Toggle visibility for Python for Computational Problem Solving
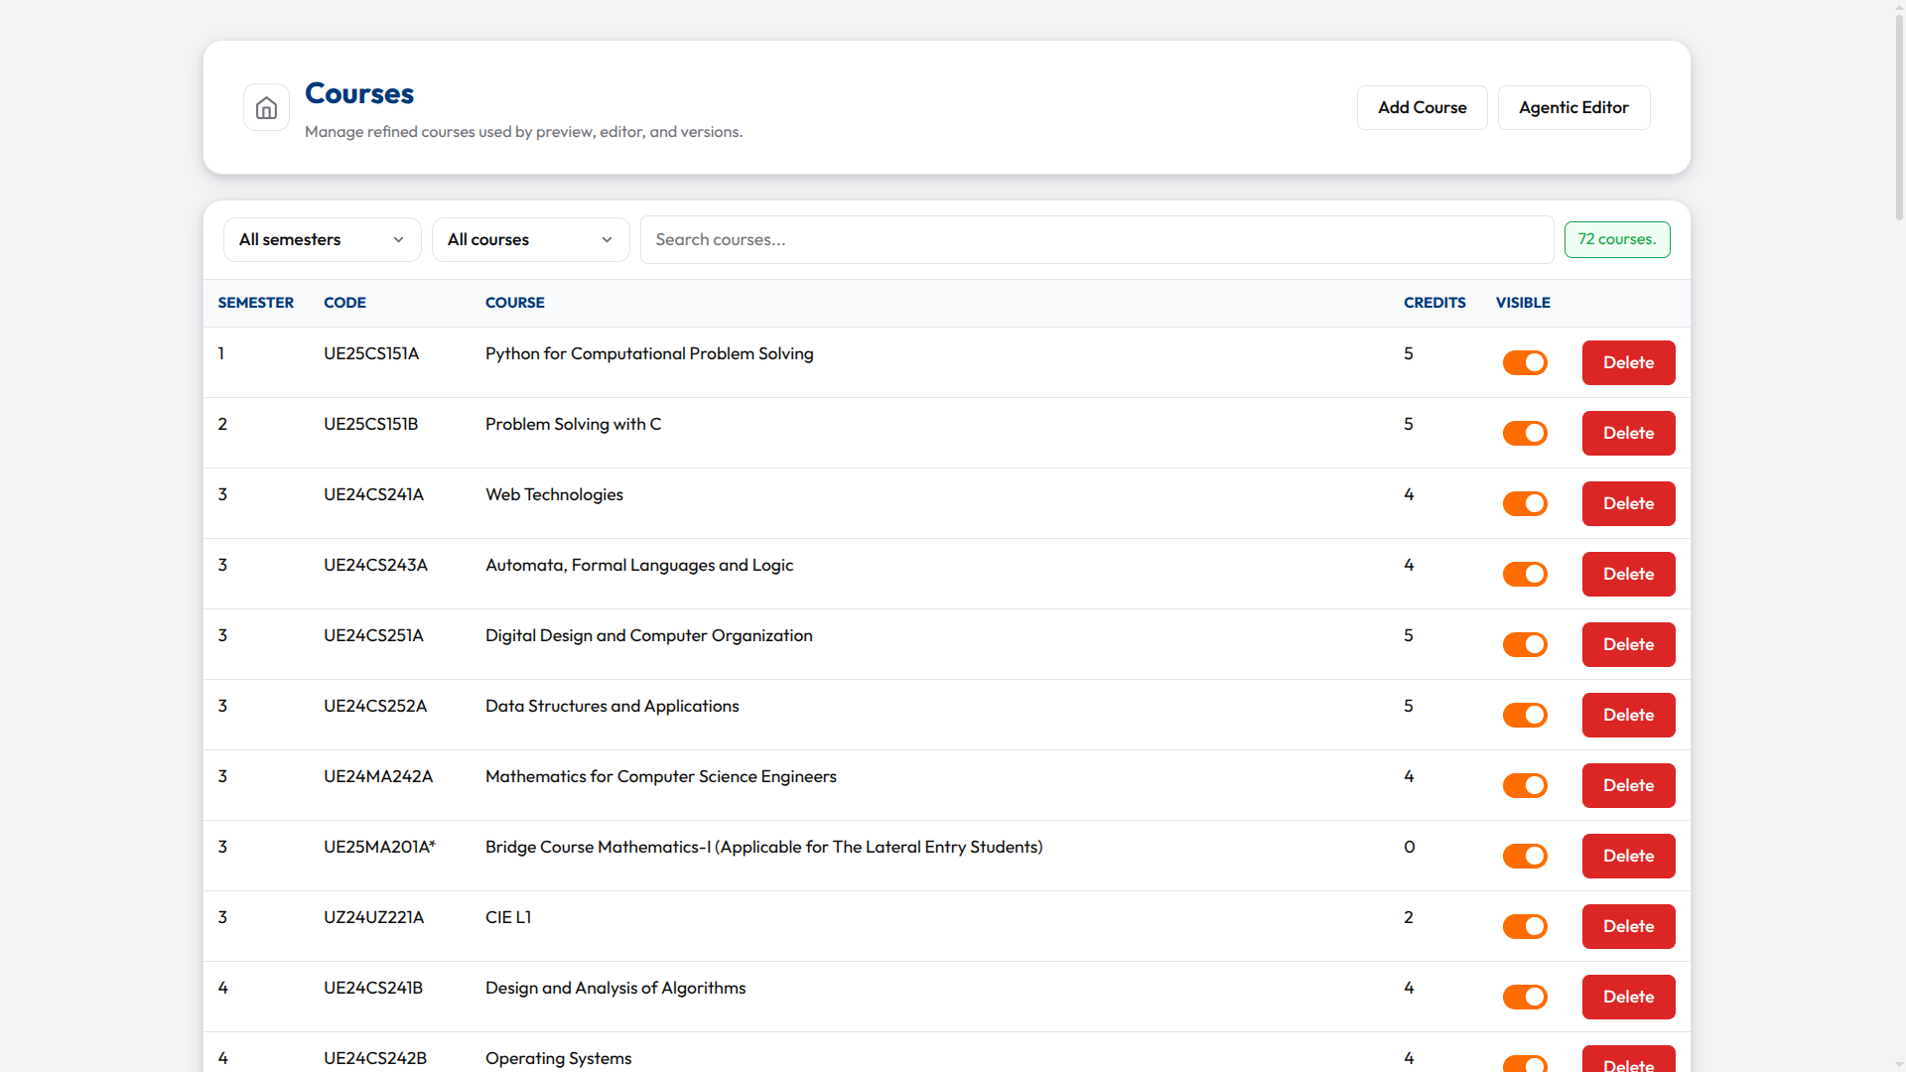1906x1072 pixels. coord(1525,362)
